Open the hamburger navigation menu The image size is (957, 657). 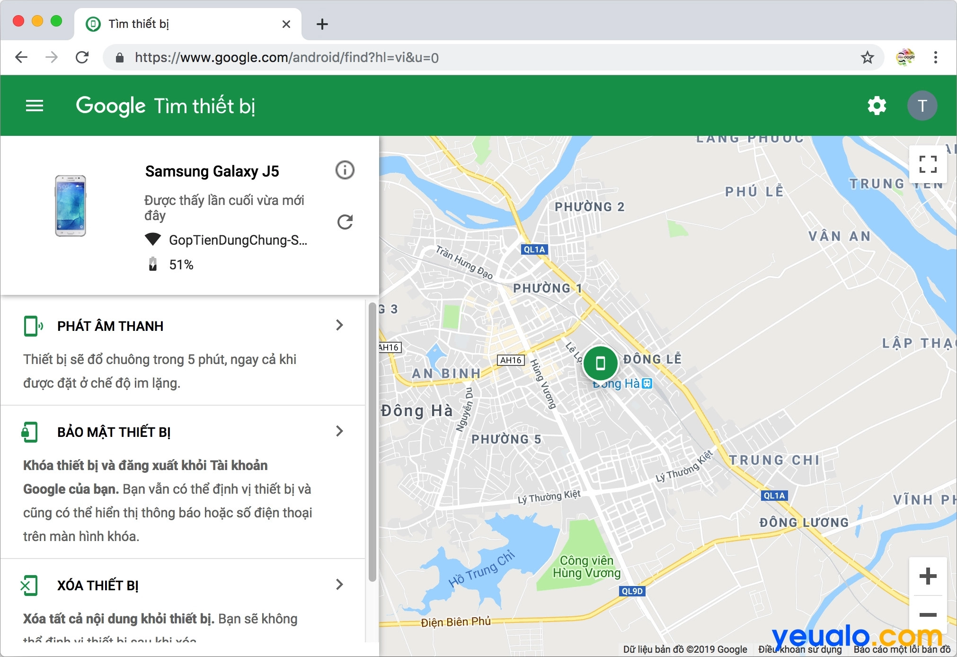click(35, 106)
